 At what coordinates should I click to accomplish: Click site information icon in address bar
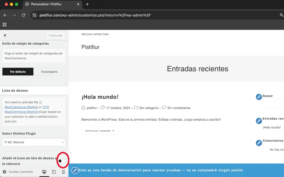[34, 15]
